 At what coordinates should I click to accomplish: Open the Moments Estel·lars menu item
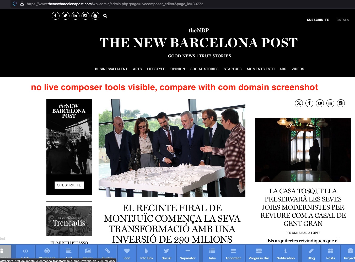[266, 69]
